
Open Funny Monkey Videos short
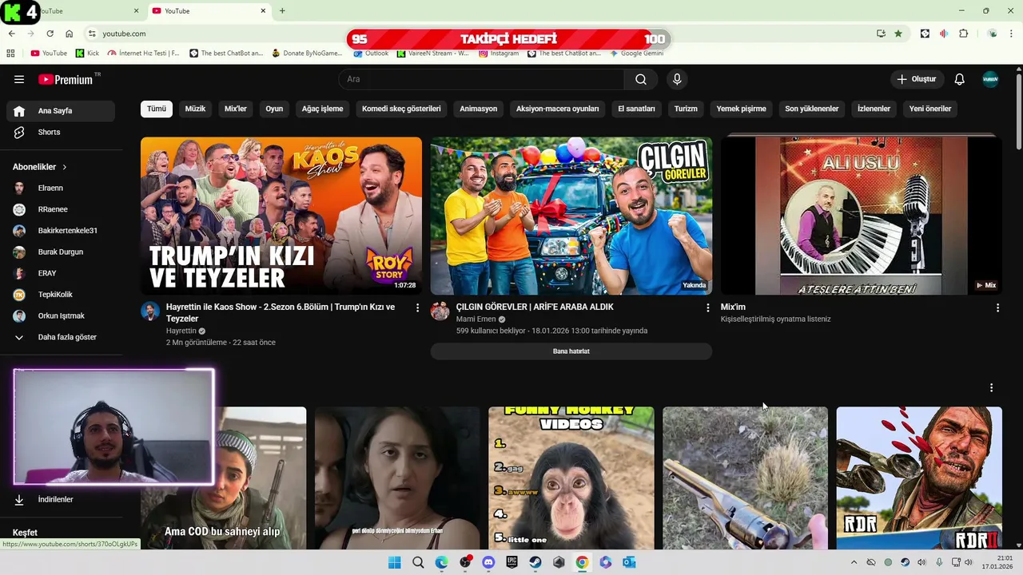pos(571,478)
